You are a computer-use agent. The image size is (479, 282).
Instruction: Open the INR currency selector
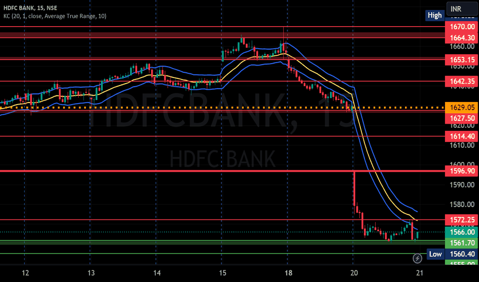pyautogui.click(x=462, y=9)
